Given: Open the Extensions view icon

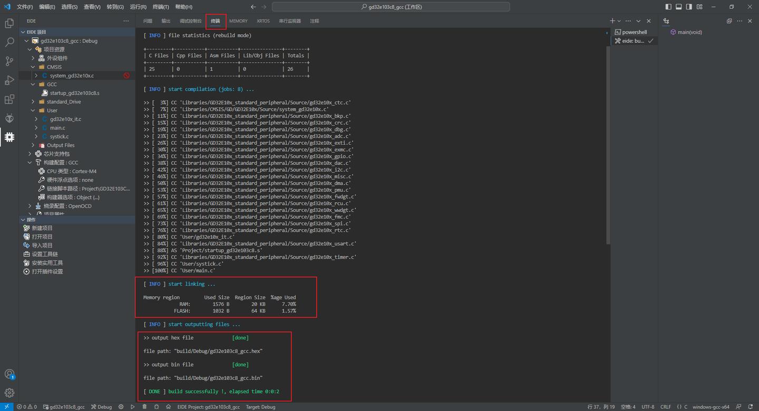Looking at the screenshot, I should [x=9, y=99].
